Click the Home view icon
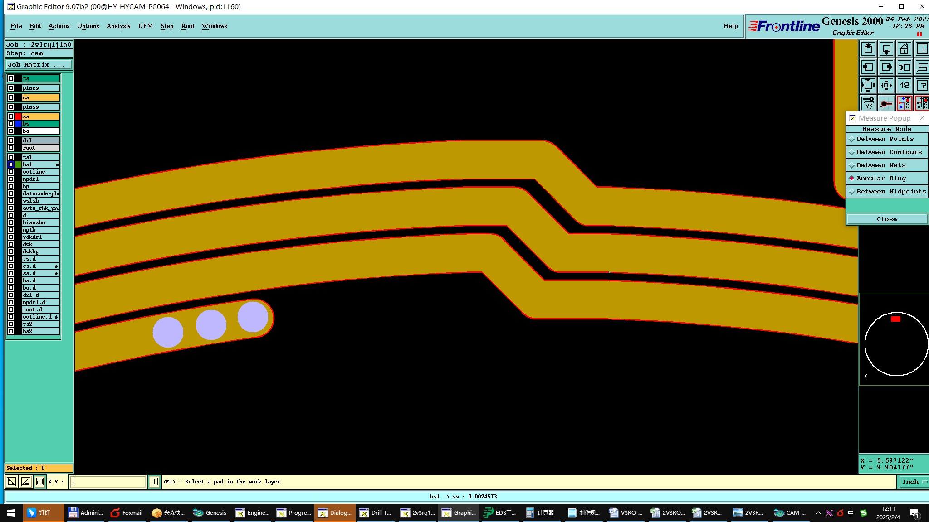 coord(904,49)
